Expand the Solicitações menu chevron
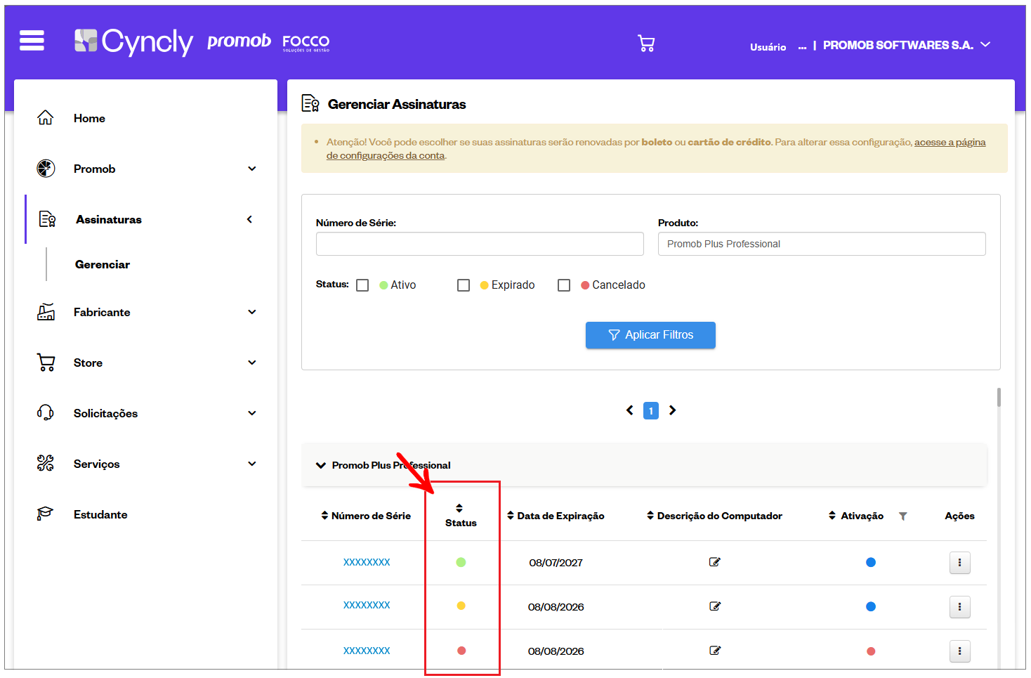Image resolution: width=1031 pixels, height=678 pixels. click(252, 413)
